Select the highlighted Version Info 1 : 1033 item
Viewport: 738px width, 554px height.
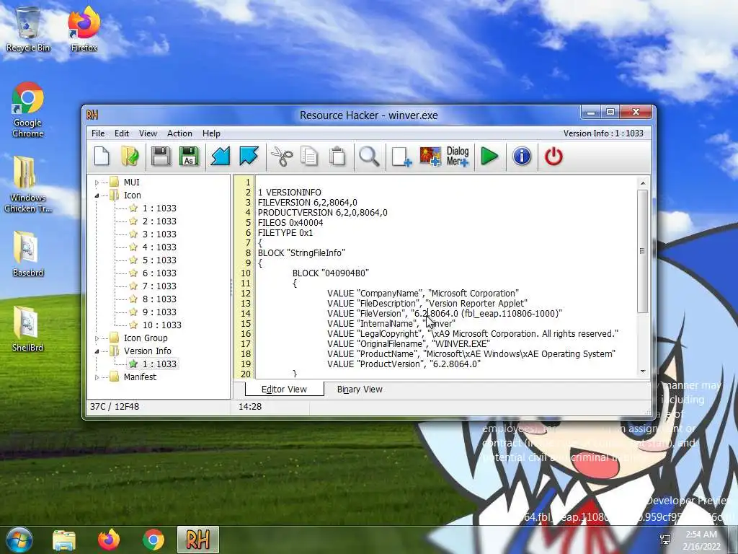153,364
